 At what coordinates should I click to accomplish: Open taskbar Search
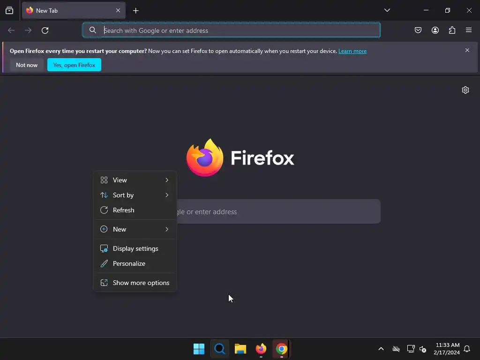coord(219,349)
